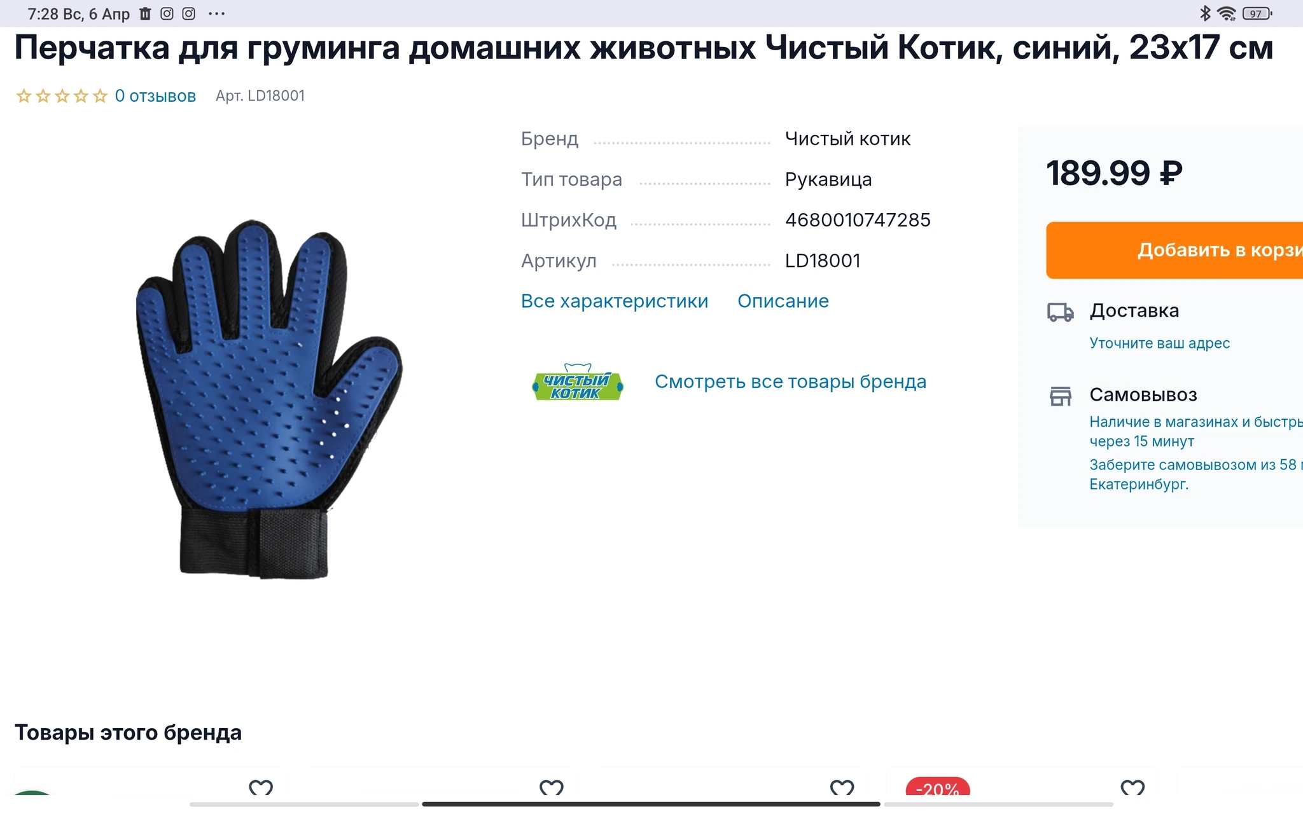The width and height of the screenshot is (1303, 814).
Task: Click Уточните ваш адрес delivery link
Action: point(1160,343)
